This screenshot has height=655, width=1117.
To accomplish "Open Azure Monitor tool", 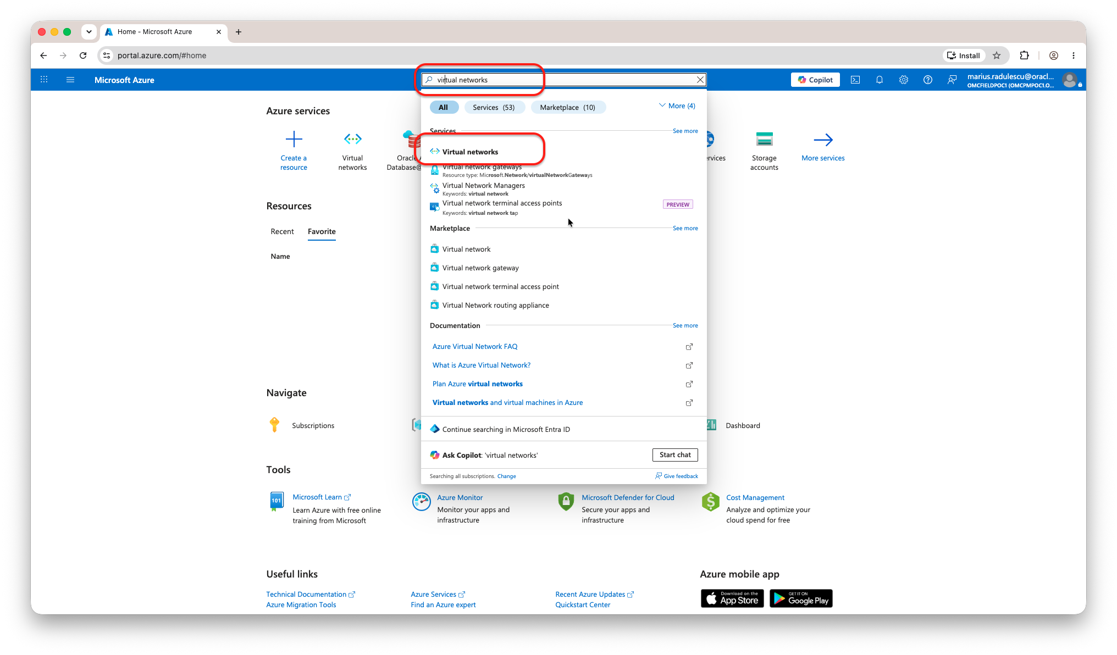I will click(x=460, y=497).
